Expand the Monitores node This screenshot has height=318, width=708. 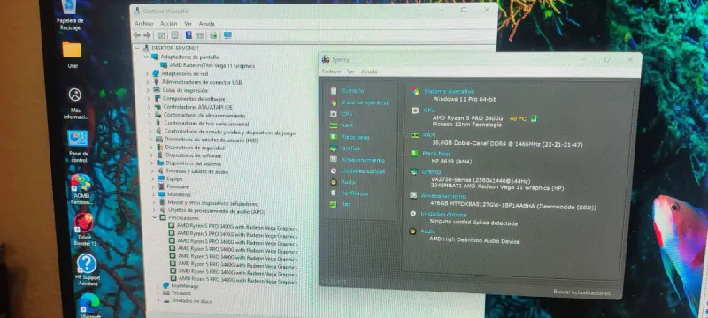coord(154,194)
